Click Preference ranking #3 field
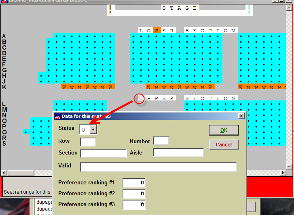Screen dimensions: 294x215 point(134,205)
